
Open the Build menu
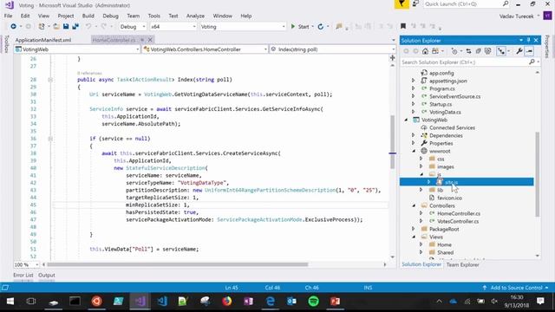88,16
